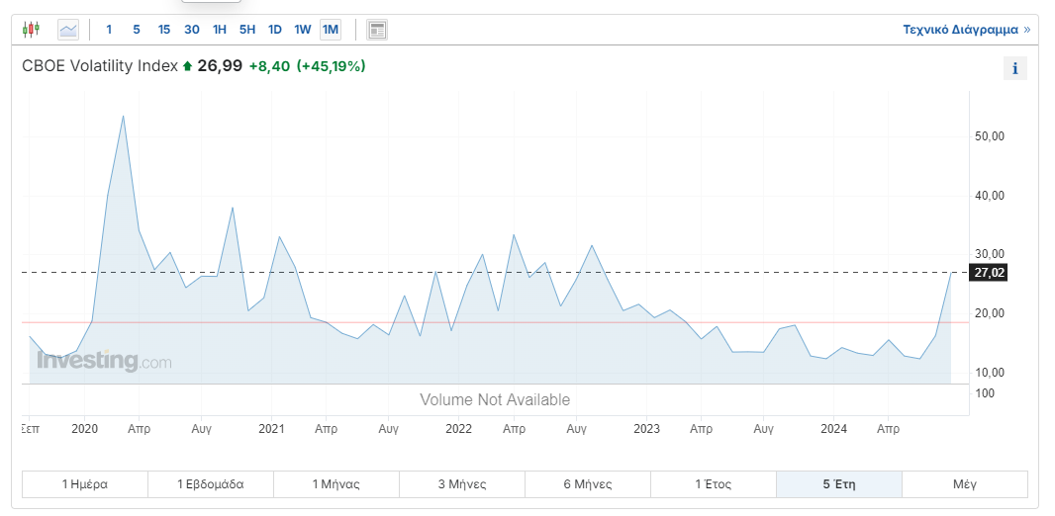The height and width of the screenshot is (516, 1055).
Task: Switch to 3 Μήνες range tab
Action: [x=462, y=484]
